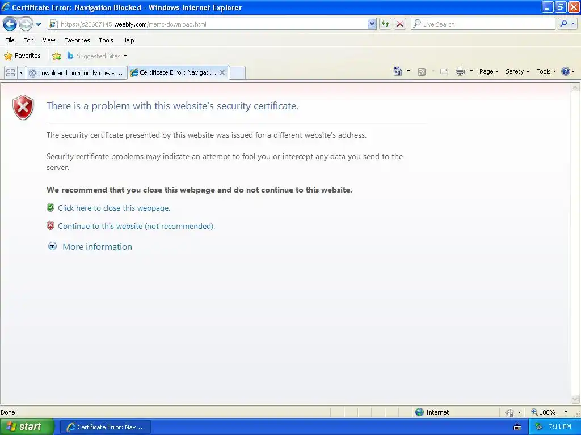The image size is (581, 435).
Task: Click here to close this webpage link
Action: [x=113, y=208]
